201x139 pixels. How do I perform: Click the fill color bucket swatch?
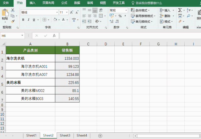55,19
